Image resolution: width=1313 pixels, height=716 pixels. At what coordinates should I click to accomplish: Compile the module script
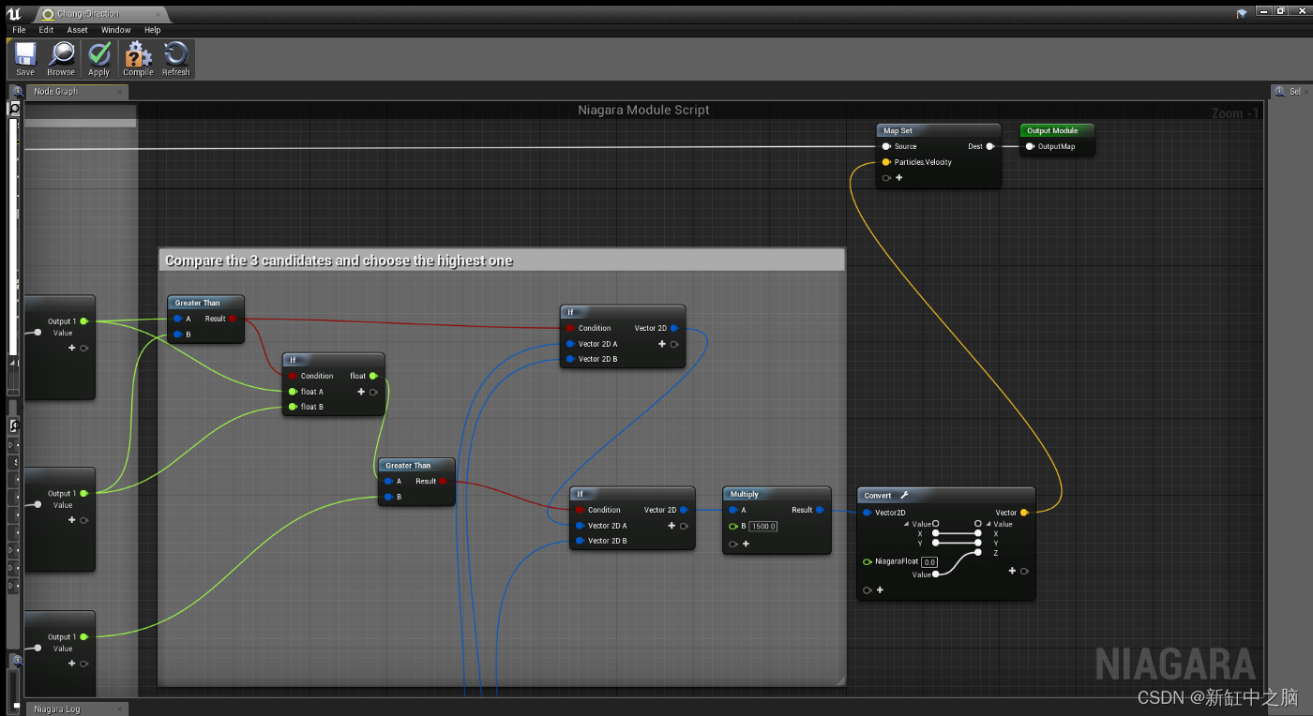point(138,59)
